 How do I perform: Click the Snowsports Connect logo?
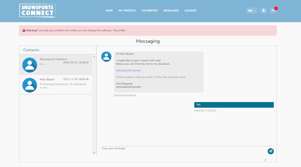[x=37, y=10]
